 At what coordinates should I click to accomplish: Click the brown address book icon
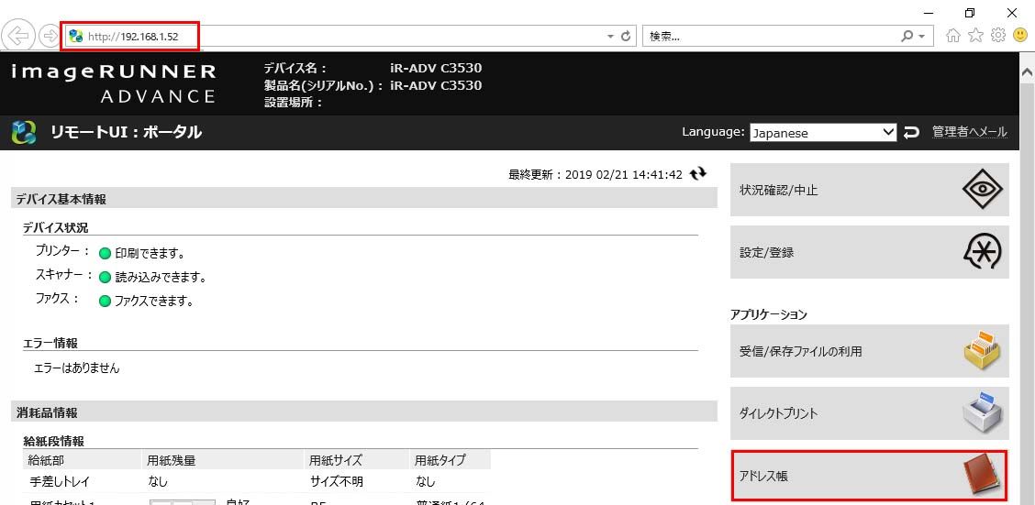click(982, 476)
